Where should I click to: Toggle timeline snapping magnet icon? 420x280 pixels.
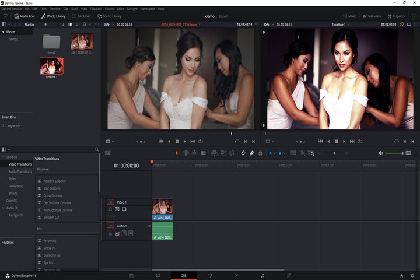(x=243, y=153)
